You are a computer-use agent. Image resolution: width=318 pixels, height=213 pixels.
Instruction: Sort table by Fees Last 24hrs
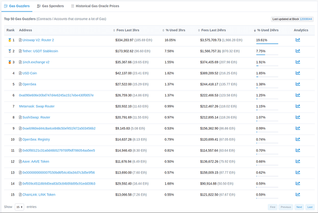point(212,30)
